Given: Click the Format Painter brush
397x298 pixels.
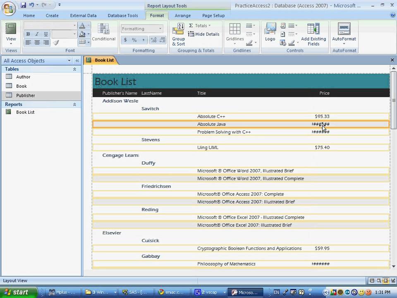Looking at the screenshot, I should click(56, 42).
